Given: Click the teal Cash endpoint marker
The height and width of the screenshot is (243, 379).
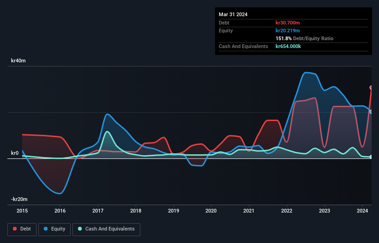Looking at the screenshot, I should [x=371, y=157].
